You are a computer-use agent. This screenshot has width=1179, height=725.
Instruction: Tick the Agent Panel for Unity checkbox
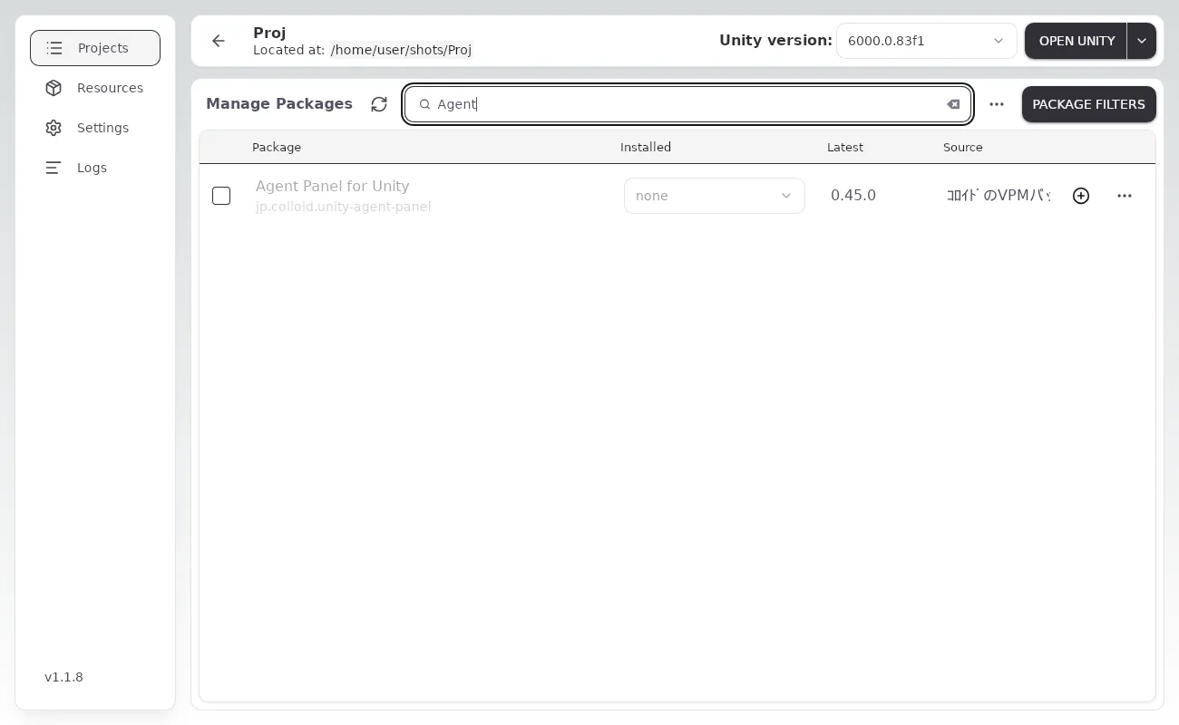(x=221, y=196)
